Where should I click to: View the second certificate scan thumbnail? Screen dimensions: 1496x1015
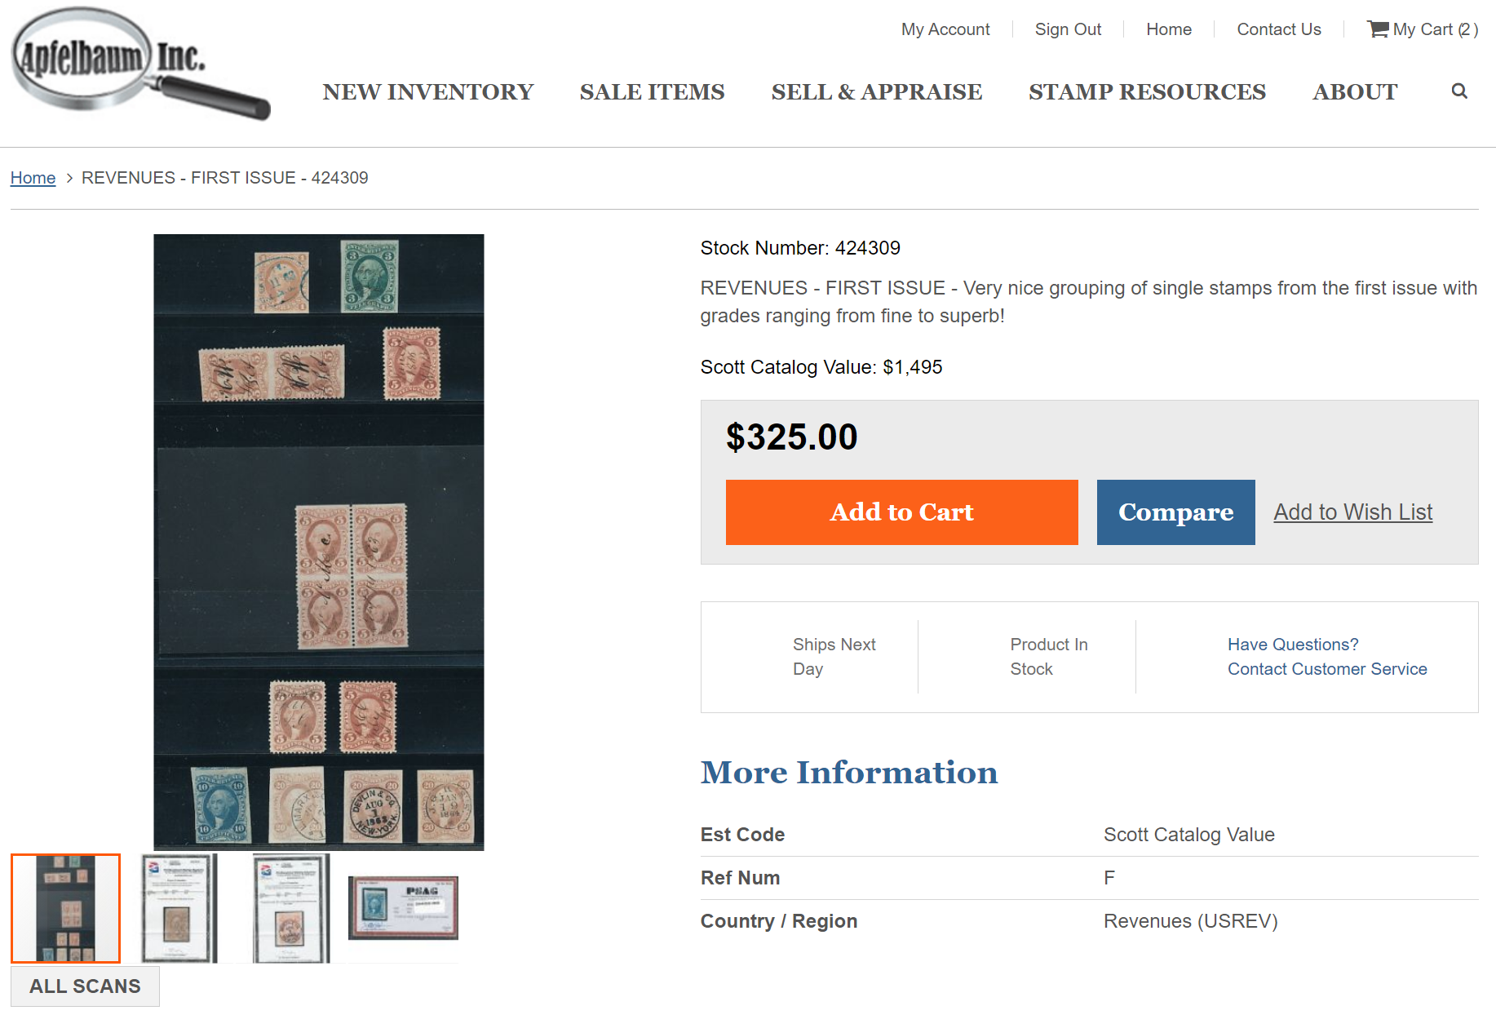coord(179,908)
